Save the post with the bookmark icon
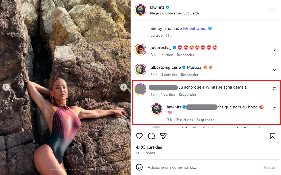 click(272, 136)
